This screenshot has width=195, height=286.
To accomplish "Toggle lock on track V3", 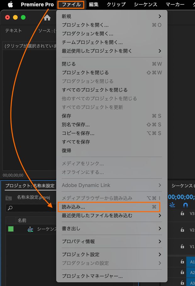I will pos(182,213).
